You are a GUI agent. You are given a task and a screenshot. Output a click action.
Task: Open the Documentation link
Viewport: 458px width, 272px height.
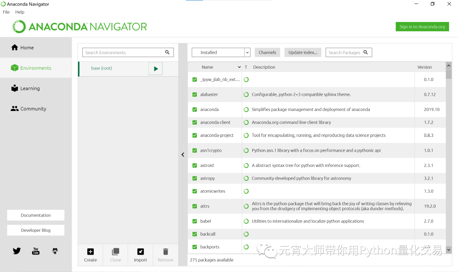click(x=36, y=215)
